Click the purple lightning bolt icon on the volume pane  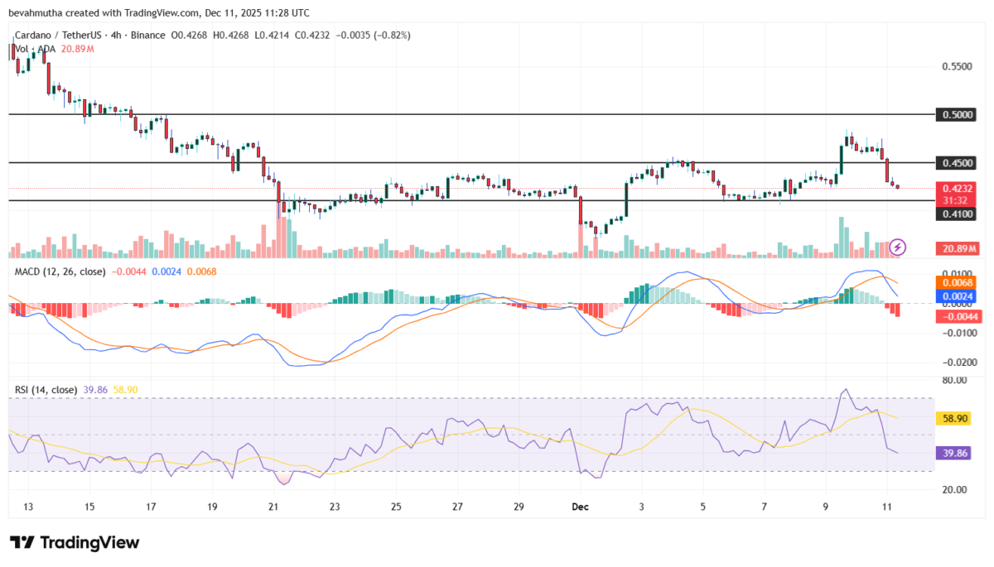(897, 245)
